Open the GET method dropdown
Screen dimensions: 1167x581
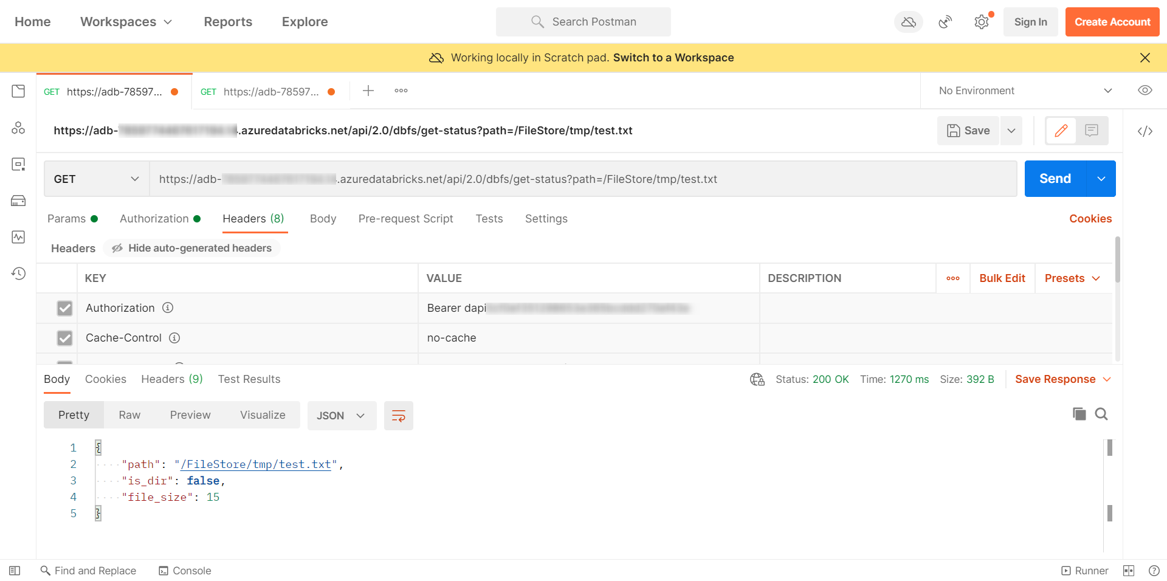[x=97, y=179]
